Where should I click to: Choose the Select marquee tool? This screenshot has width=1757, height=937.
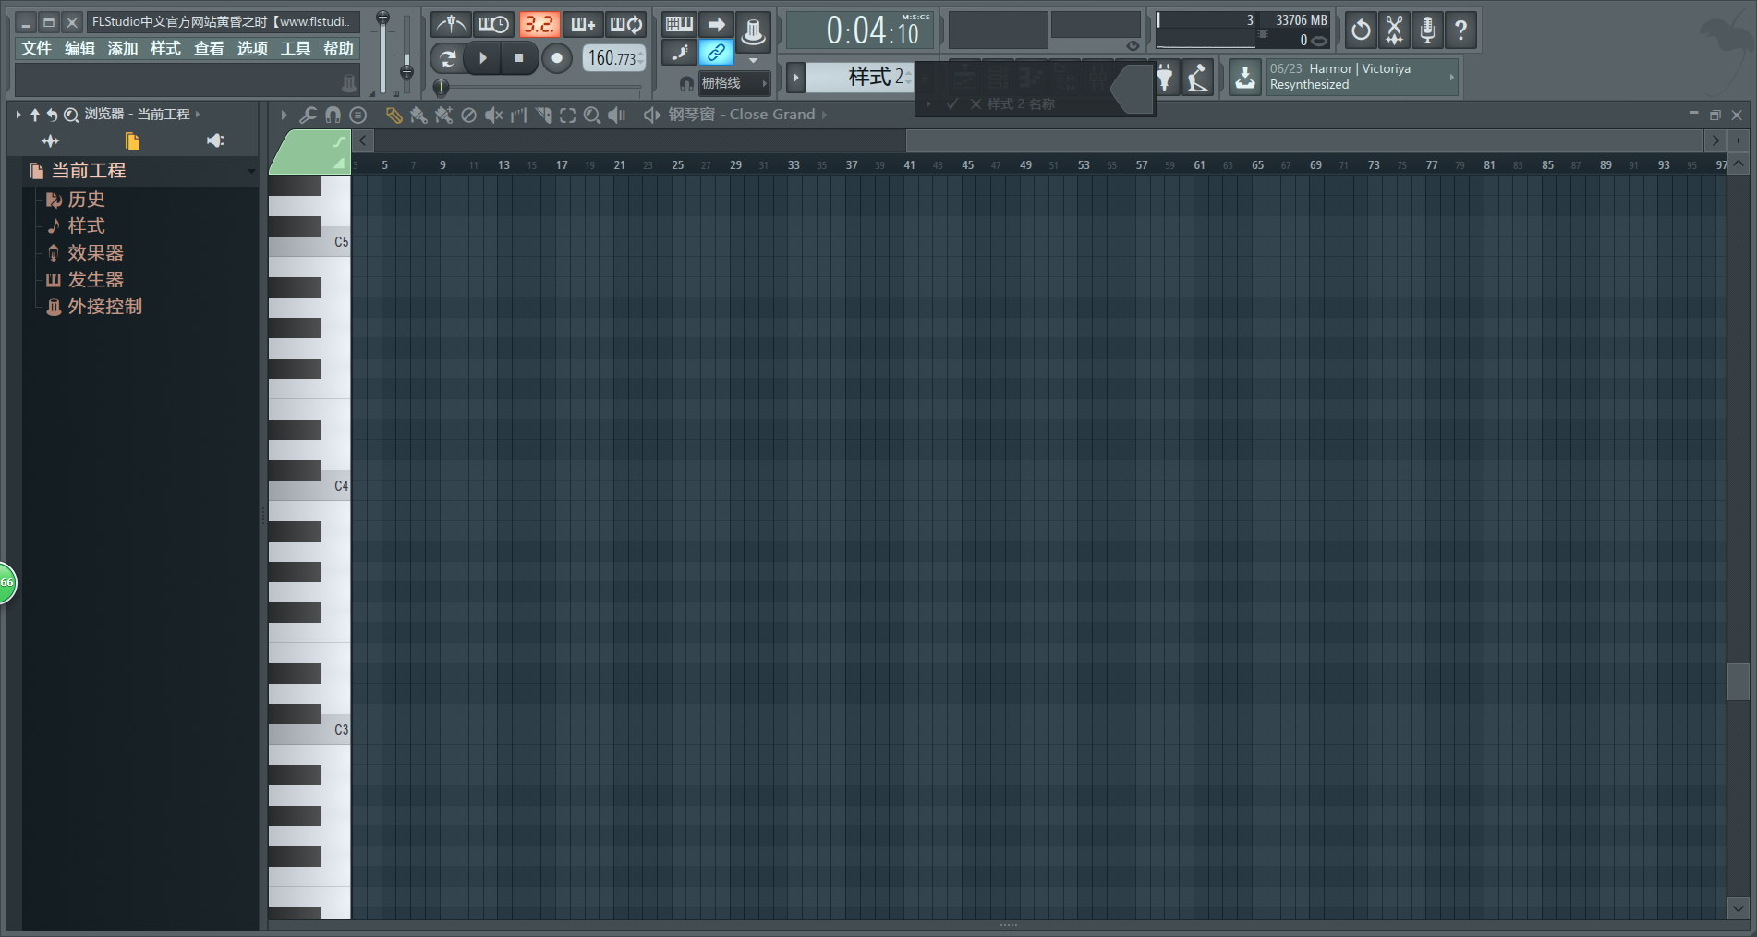567,115
